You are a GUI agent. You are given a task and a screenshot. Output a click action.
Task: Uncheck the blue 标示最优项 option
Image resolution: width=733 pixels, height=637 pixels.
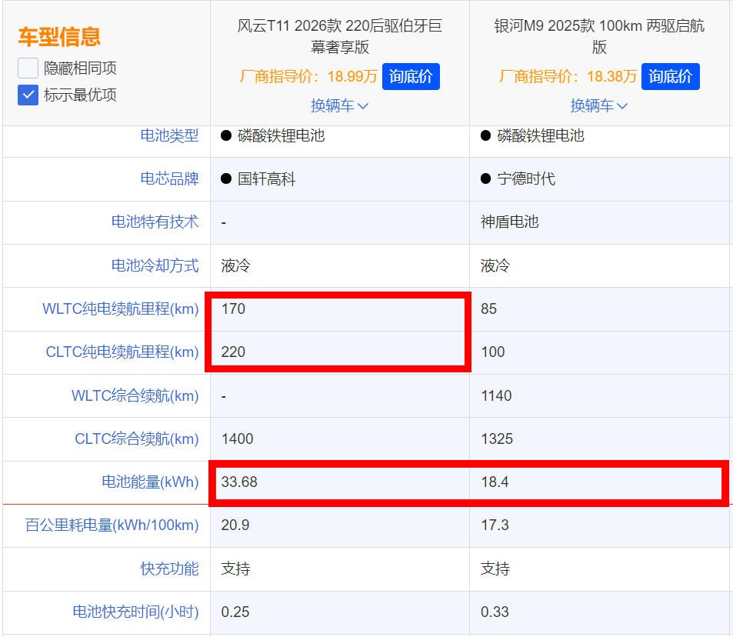[x=27, y=95]
